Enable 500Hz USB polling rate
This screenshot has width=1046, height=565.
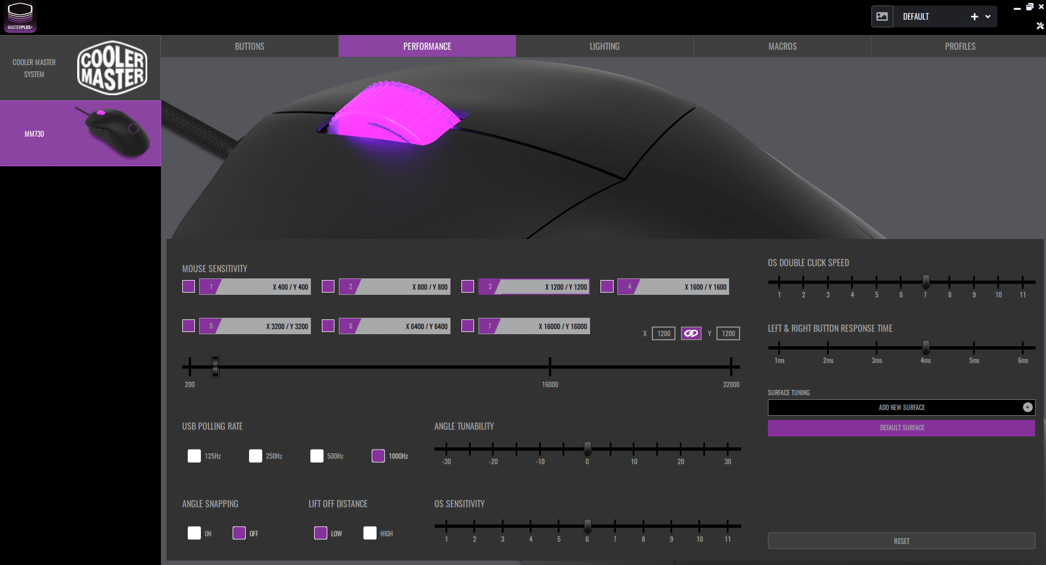pyautogui.click(x=317, y=456)
